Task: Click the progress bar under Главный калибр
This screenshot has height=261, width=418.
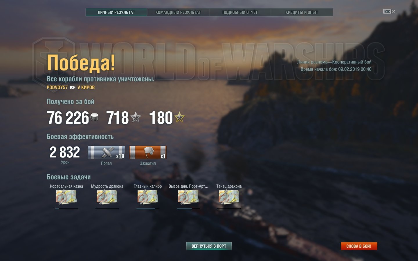Action: pyautogui.click(x=148, y=209)
